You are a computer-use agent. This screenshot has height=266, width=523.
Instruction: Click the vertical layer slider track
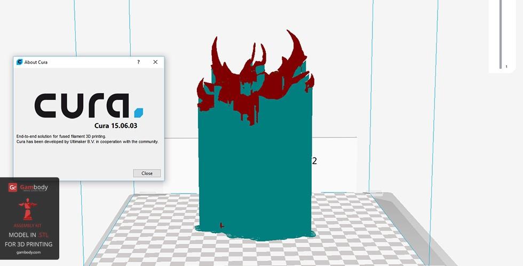[x=501, y=32]
